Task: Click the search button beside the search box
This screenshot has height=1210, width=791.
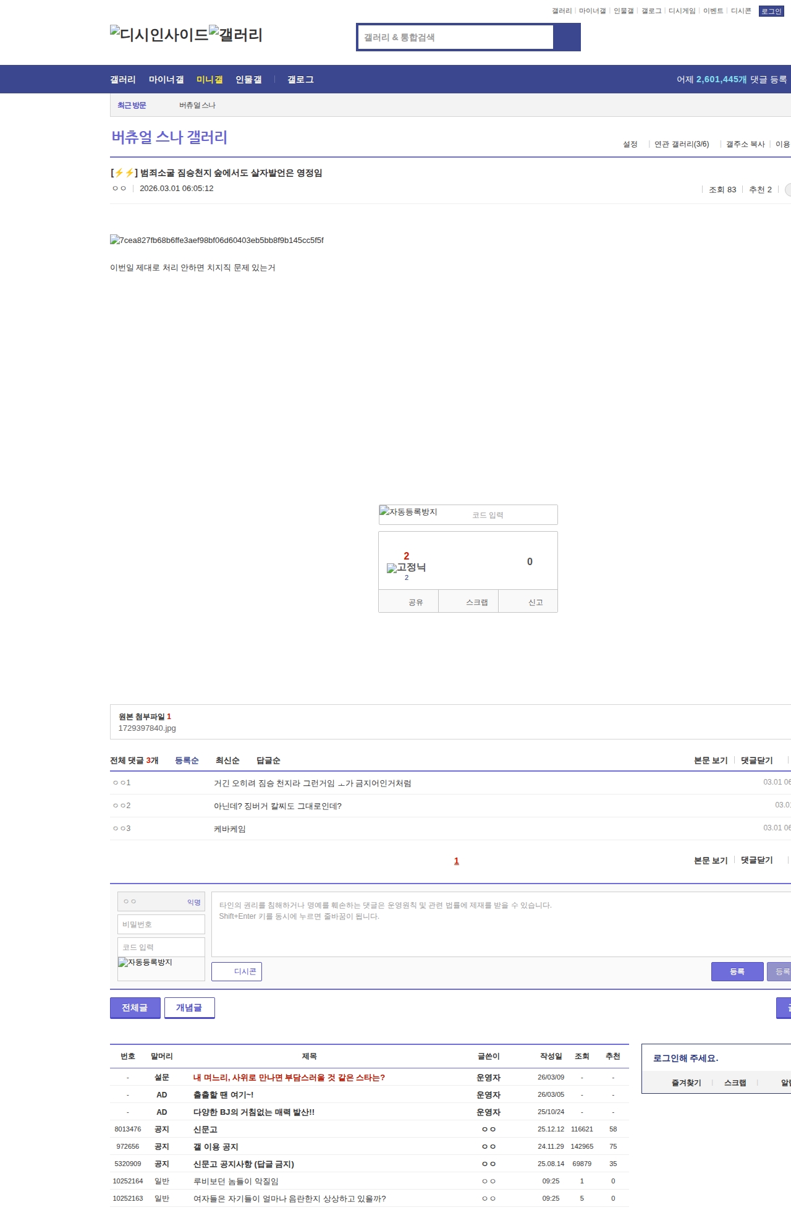Action: tap(567, 37)
